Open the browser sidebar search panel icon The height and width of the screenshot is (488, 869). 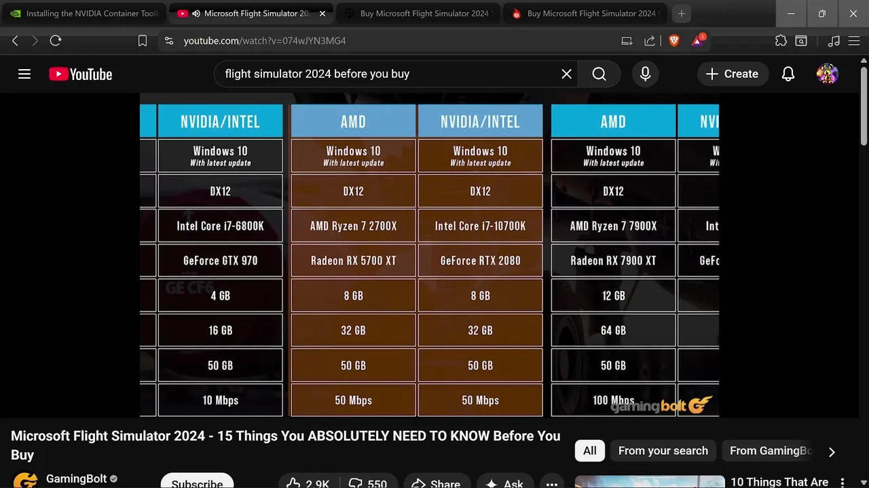(801, 41)
